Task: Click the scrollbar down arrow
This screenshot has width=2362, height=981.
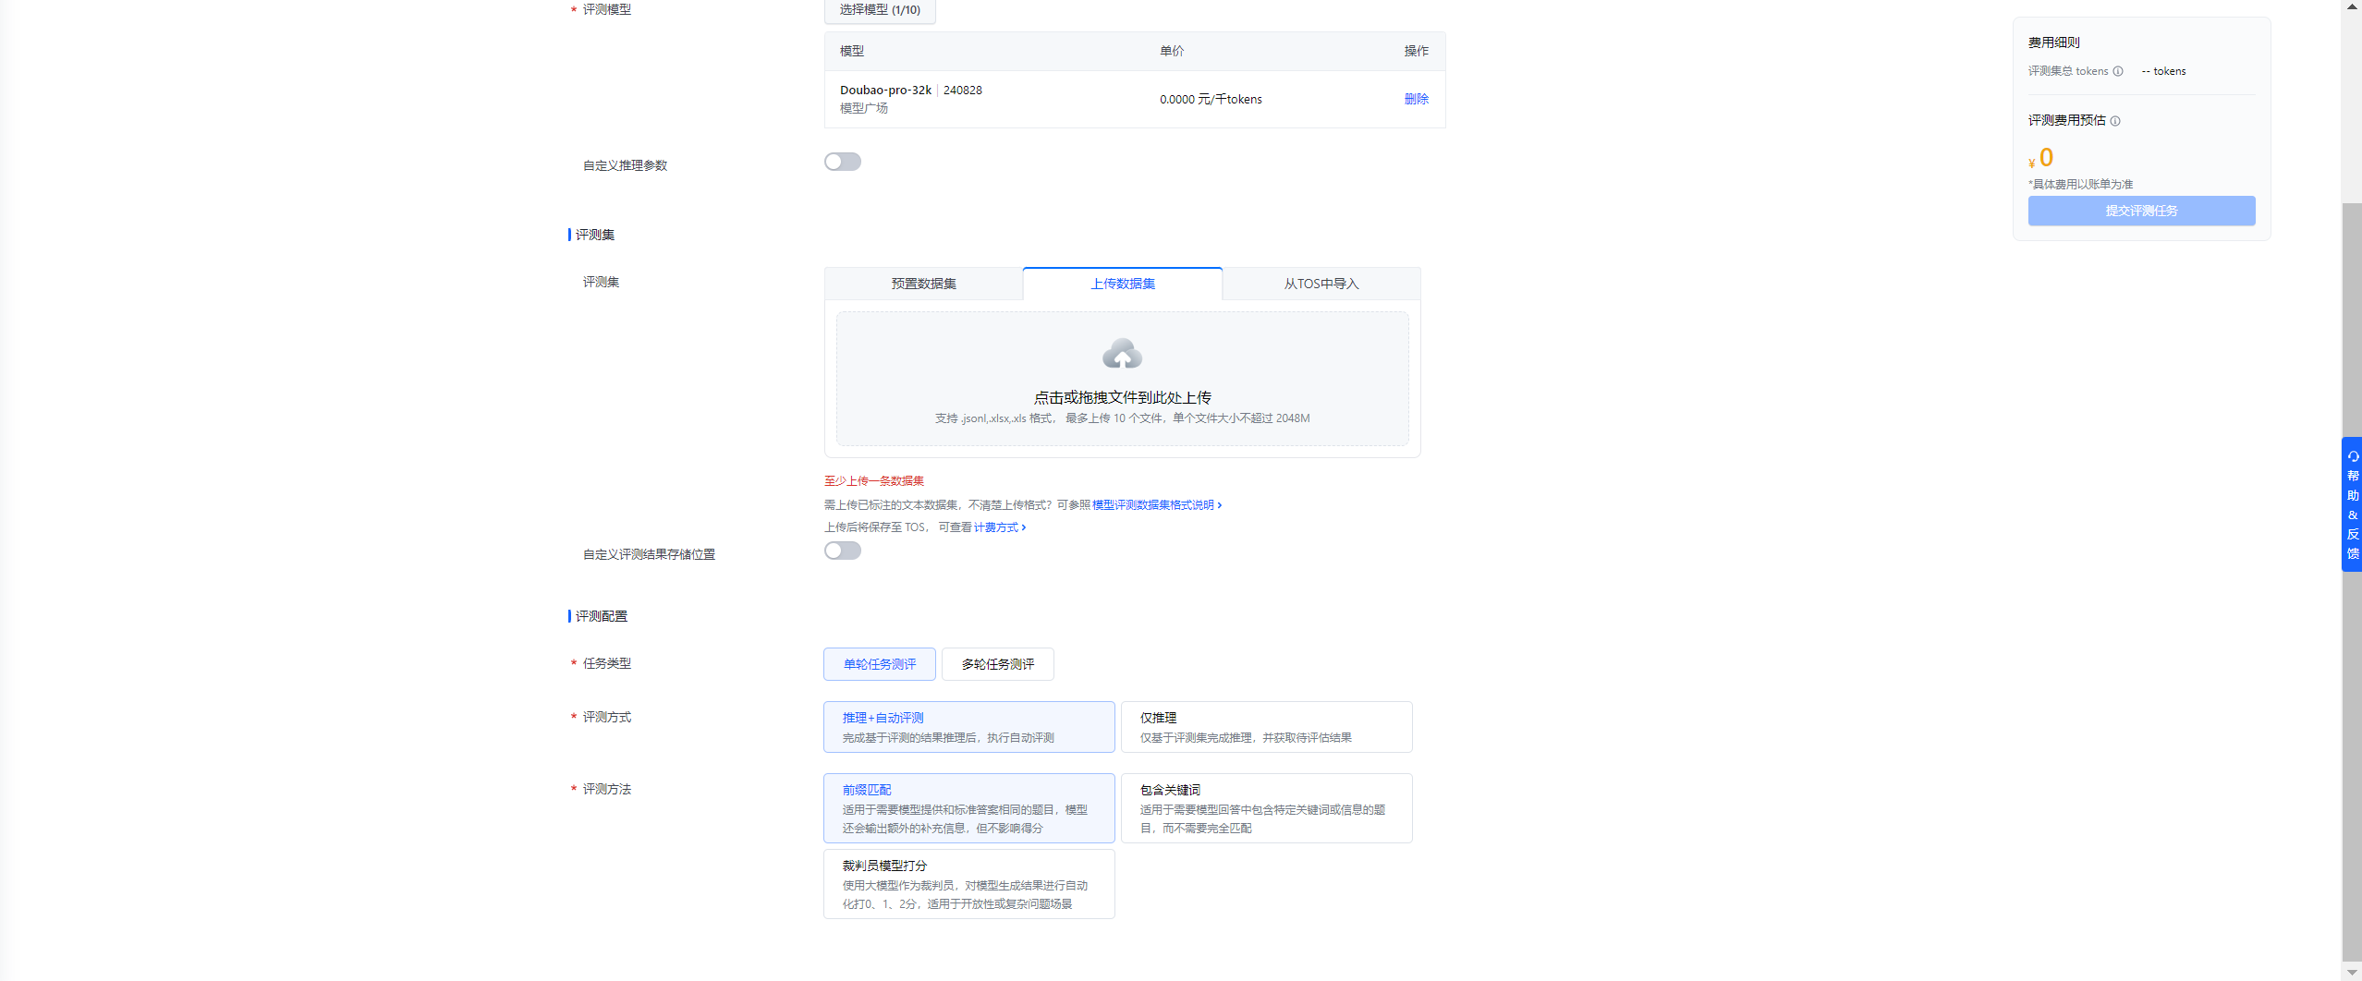Action: pyautogui.click(x=2352, y=972)
